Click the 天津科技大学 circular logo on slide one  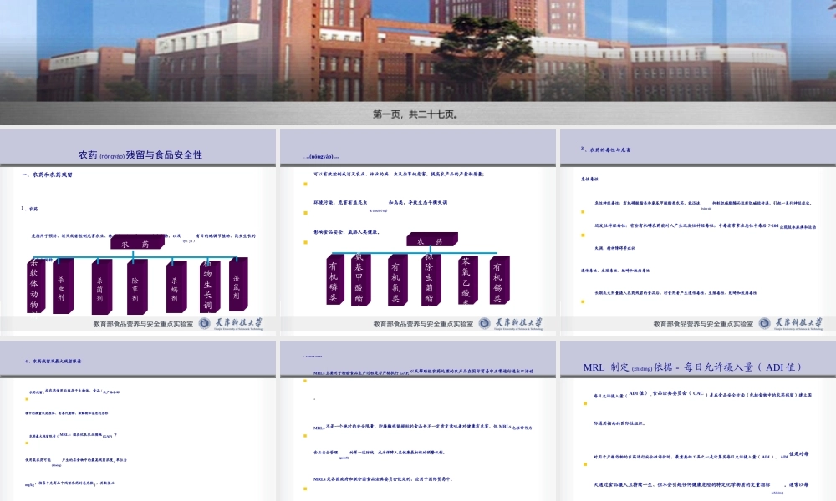[x=204, y=323]
